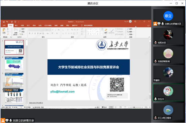Screen dimensions: 186x123
Task: Open the Insert tab in PowerPoint ribbon
Action: tap(16, 25)
